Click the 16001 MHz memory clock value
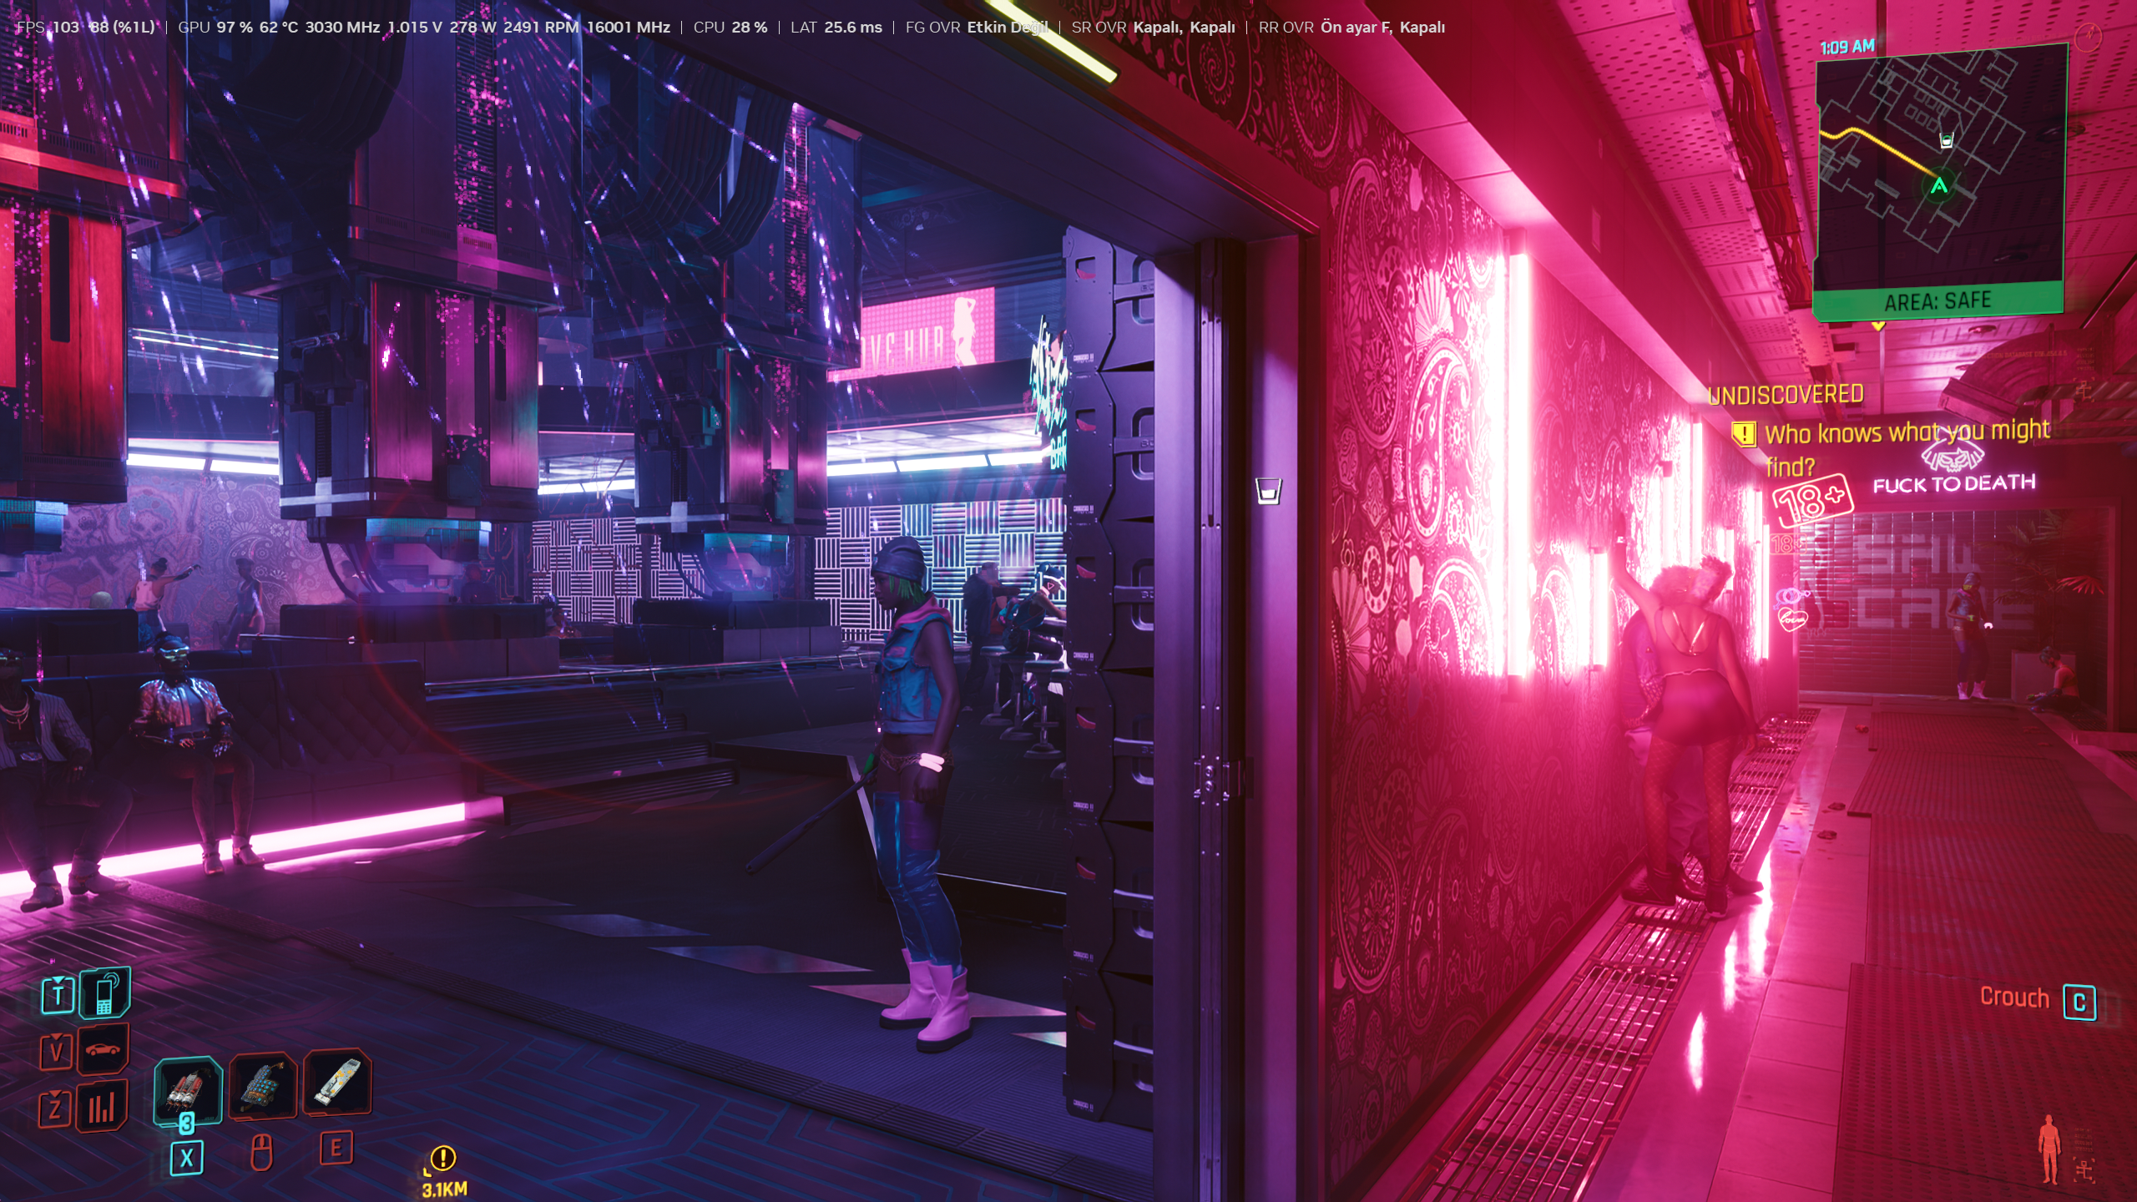Image resolution: width=2137 pixels, height=1202 pixels. pyautogui.click(x=628, y=27)
